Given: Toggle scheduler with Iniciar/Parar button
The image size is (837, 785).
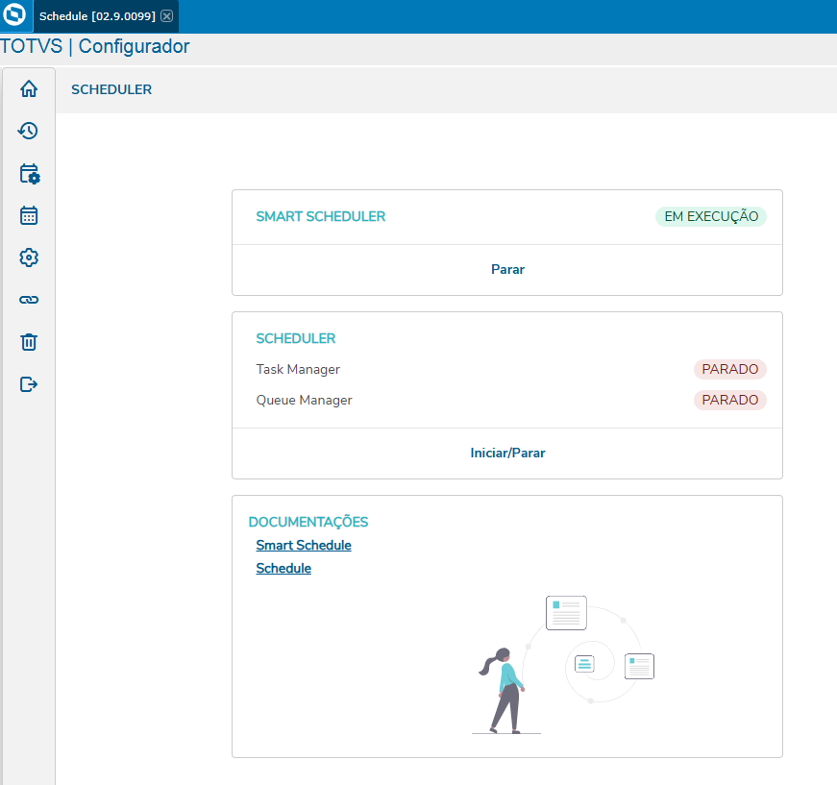Looking at the screenshot, I should [x=507, y=454].
